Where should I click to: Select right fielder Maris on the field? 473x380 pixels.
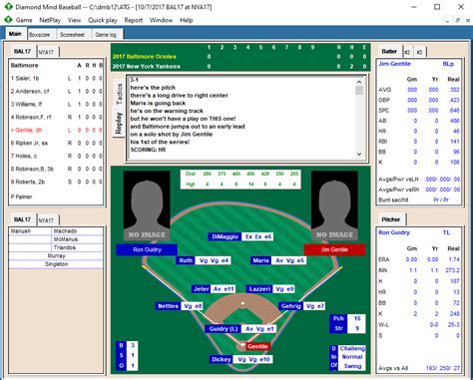click(x=278, y=260)
